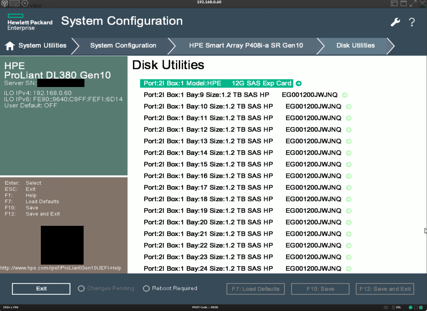Screen dimensions: 427x311
Task: Open the virtual media disc icon
Action: [25, 3]
